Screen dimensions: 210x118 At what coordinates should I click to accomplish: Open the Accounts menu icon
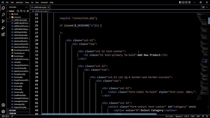coord(3,105)
